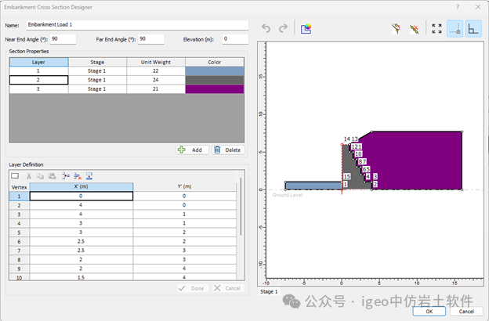
Task: Click the X' cell of vertex 1
Action: [81, 196]
